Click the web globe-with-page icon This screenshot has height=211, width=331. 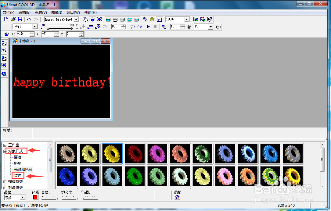[203, 20]
